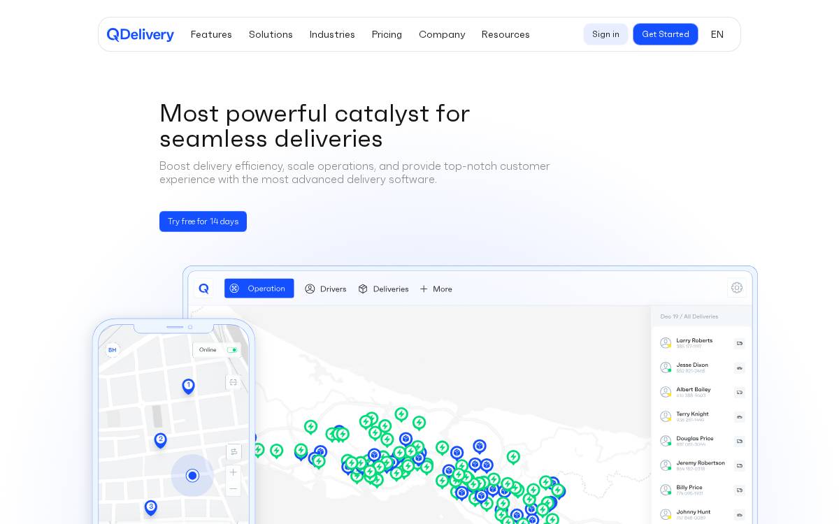Click Billy Price's avatar icon
The height and width of the screenshot is (524, 839).
point(666,490)
